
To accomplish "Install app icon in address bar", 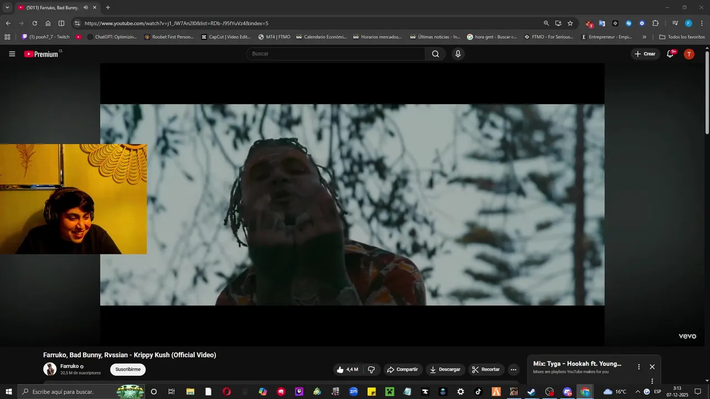I will [558, 23].
